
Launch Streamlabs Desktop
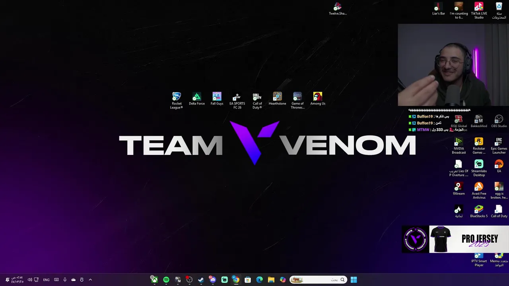(479, 168)
